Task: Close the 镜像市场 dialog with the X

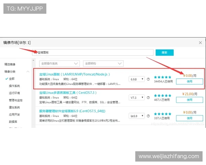Action: point(200,43)
